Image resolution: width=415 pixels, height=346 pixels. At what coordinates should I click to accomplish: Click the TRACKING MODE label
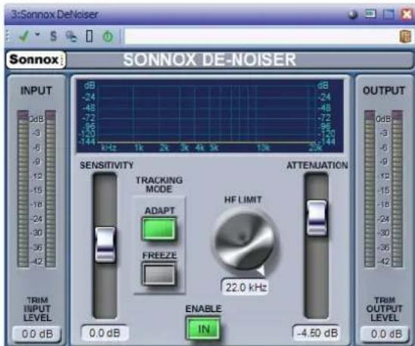(159, 185)
